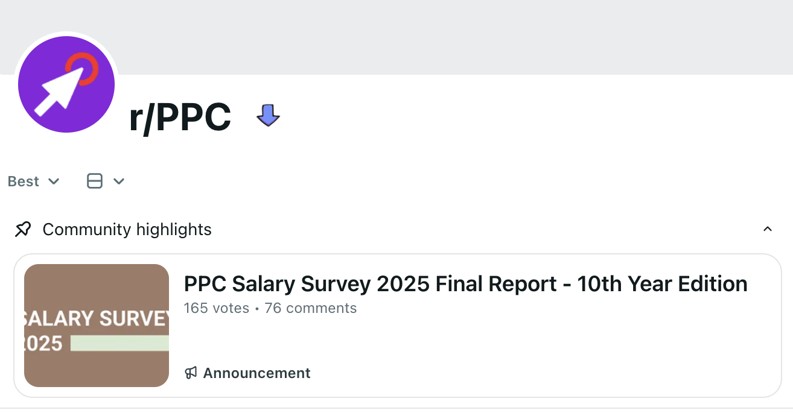The height and width of the screenshot is (416, 793).
Task: Click the 165 votes count
Action: click(x=216, y=308)
